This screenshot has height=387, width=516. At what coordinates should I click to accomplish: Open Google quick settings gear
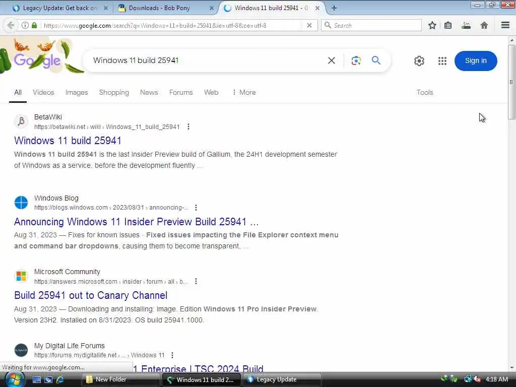click(x=419, y=61)
